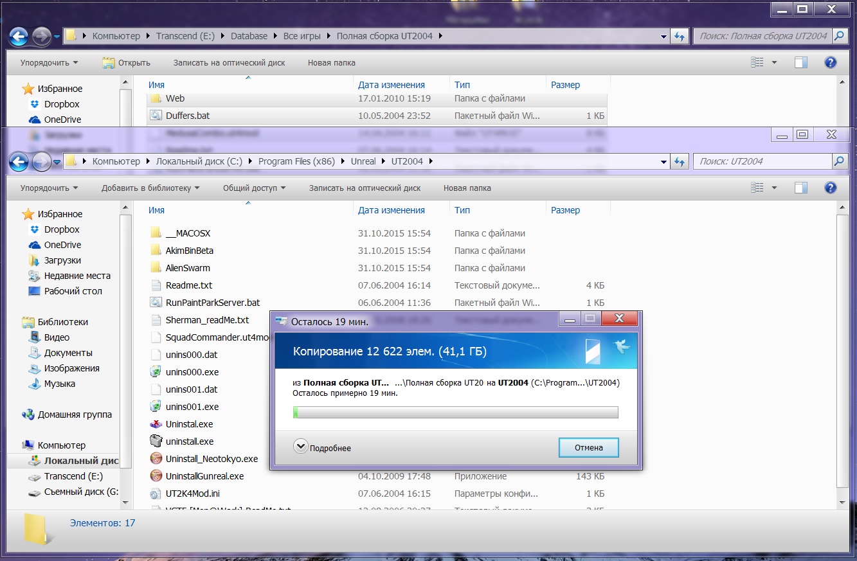Click search field Поиск: UT2004

762,161
